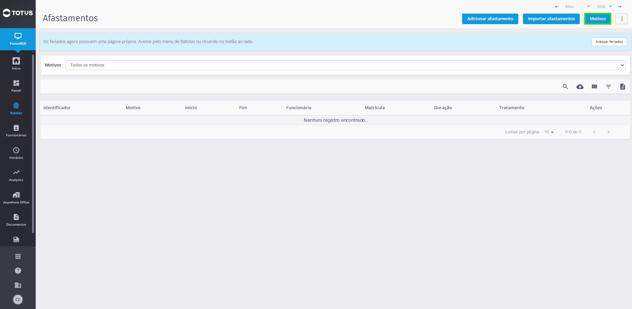This screenshot has height=309, width=632.
Task: Sort by Início column header
Action: click(191, 108)
